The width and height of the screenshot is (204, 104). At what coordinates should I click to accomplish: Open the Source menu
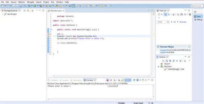pos(14,2)
